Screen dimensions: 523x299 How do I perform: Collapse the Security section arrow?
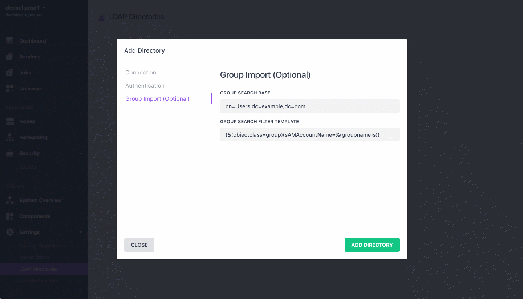pyautogui.click(x=81, y=153)
